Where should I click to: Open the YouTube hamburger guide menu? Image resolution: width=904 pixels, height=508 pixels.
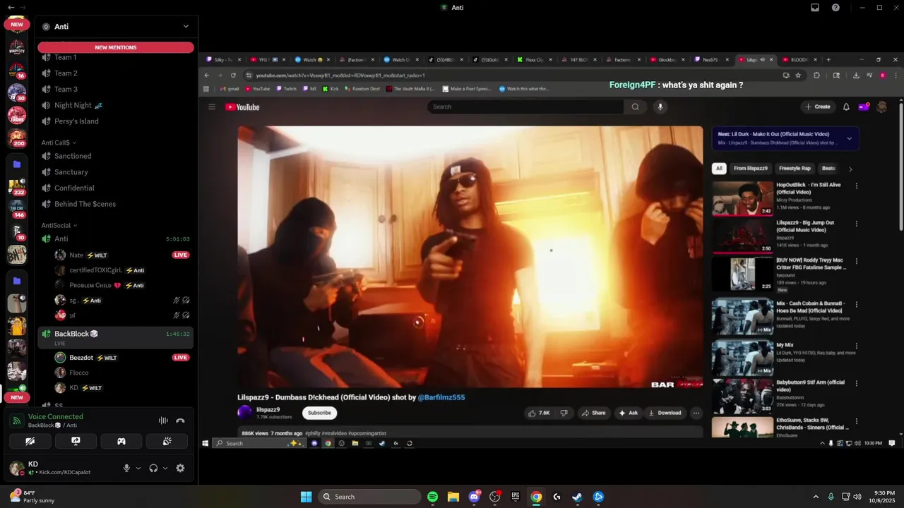click(x=211, y=107)
